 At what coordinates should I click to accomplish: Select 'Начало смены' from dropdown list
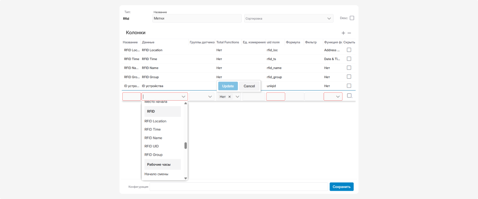[x=156, y=174]
